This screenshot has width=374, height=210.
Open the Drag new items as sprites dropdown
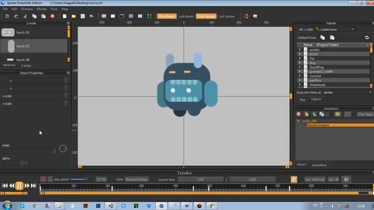[348, 92]
